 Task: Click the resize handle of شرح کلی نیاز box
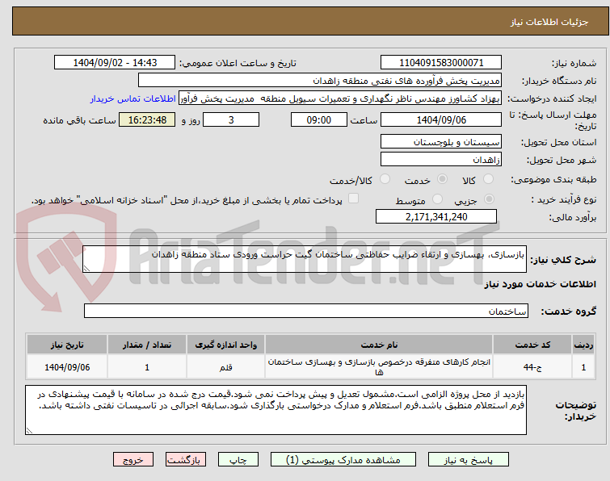[x=86, y=269]
